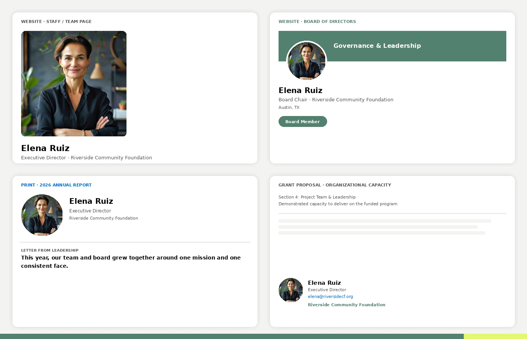Click the 'This year, our team and board' quote
The height and width of the screenshot is (339, 527).
131,262
